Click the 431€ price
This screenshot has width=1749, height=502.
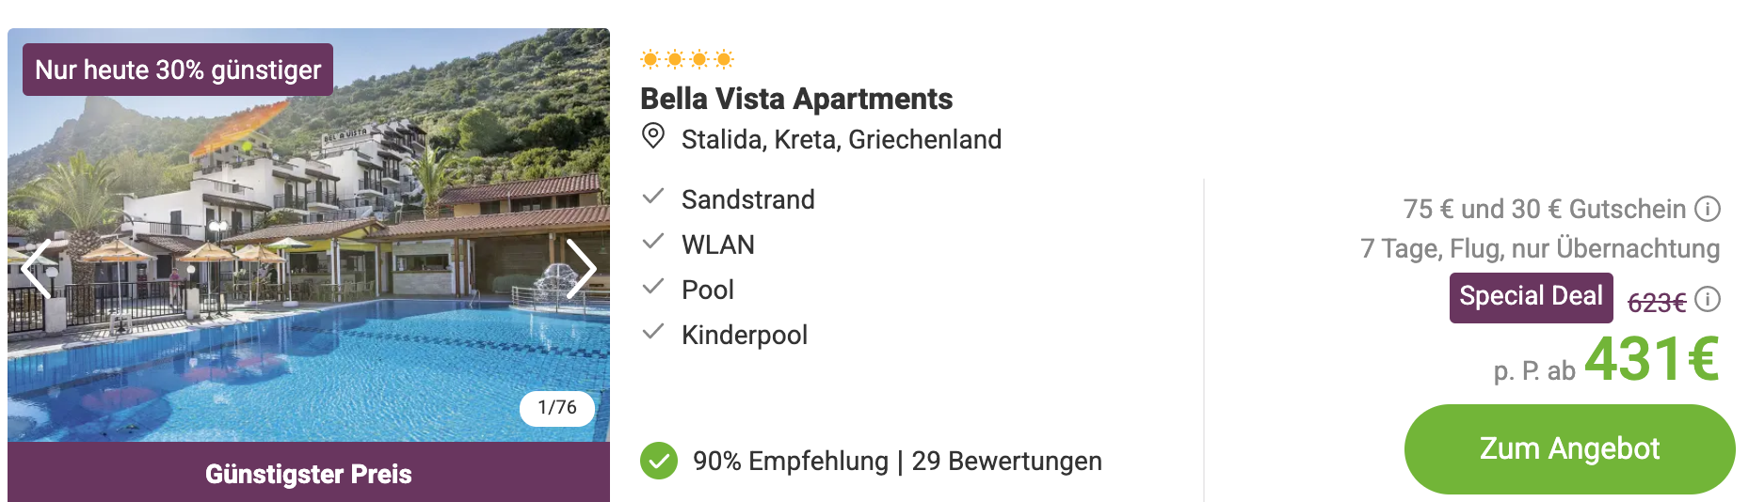tap(1652, 359)
